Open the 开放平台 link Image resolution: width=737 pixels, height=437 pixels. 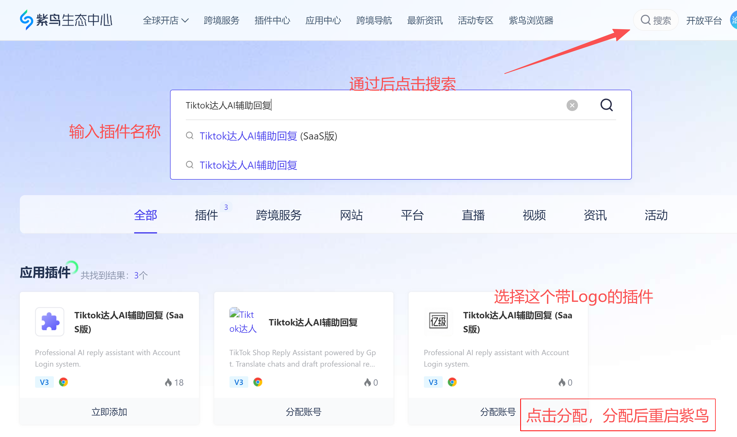point(704,20)
